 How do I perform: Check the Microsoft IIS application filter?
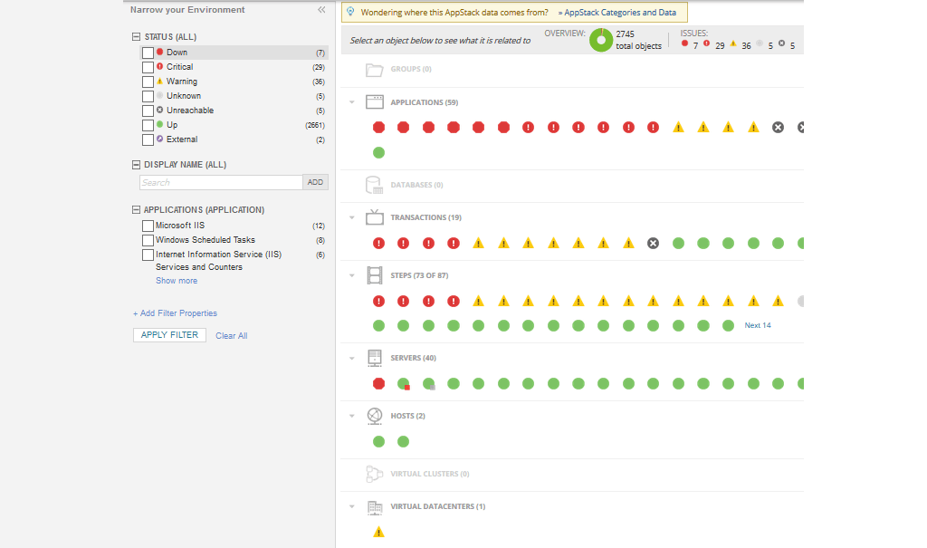pyautogui.click(x=148, y=225)
